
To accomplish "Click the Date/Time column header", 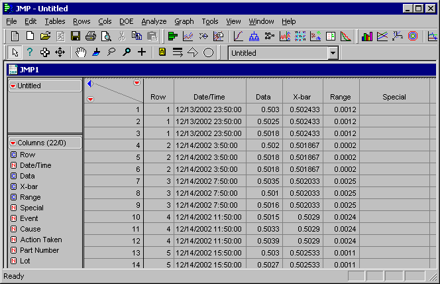I will pos(209,97).
